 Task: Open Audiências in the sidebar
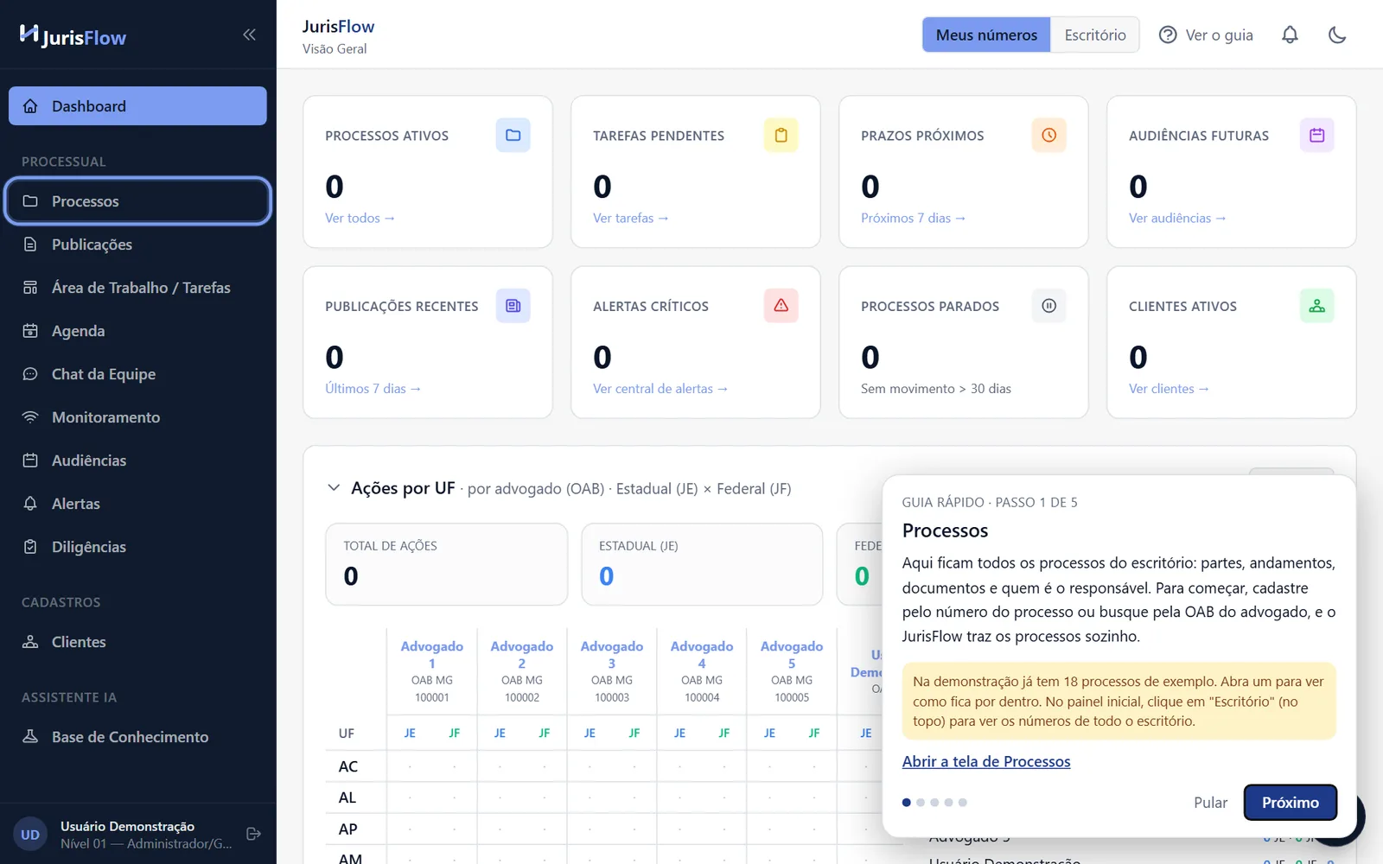pos(137,460)
